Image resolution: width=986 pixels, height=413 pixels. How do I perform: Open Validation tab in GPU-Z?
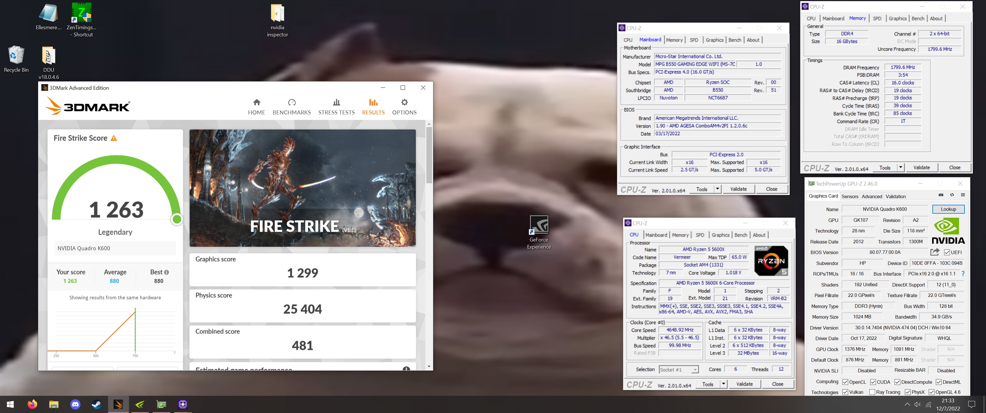pos(895,196)
